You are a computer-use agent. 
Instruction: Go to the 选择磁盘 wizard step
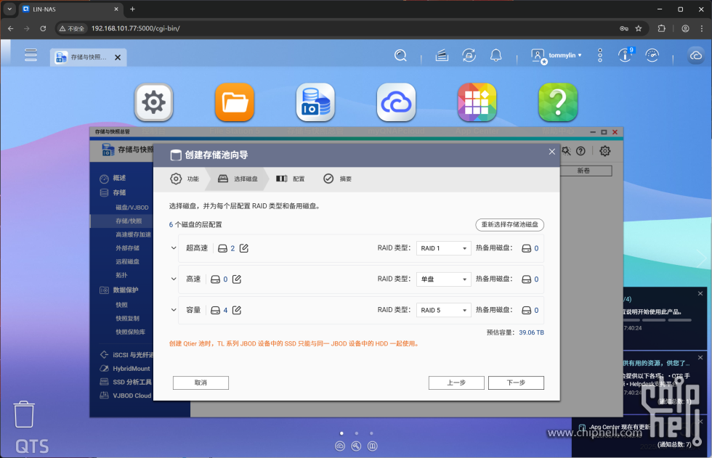coord(238,179)
